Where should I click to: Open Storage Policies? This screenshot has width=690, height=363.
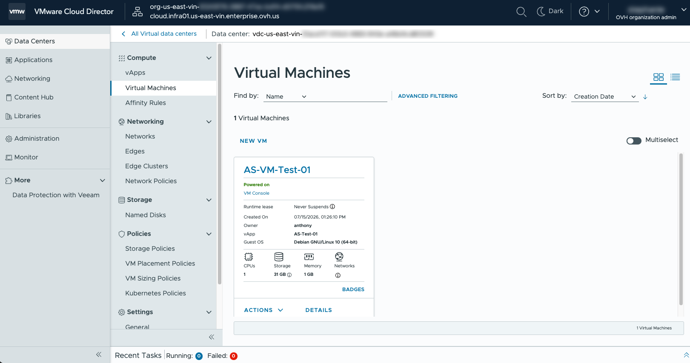150,249
